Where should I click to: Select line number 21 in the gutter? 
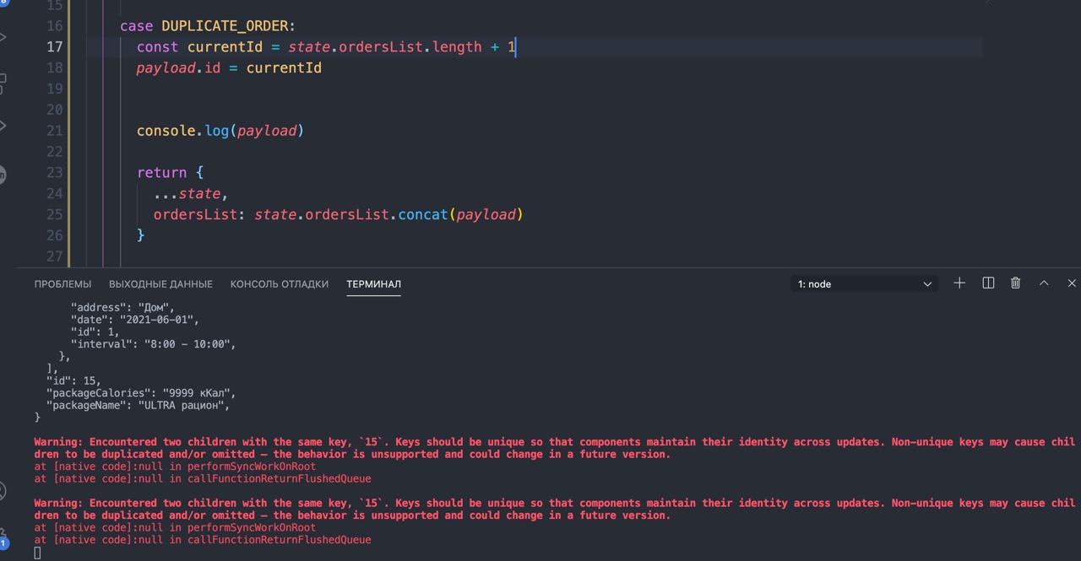pyautogui.click(x=54, y=131)
